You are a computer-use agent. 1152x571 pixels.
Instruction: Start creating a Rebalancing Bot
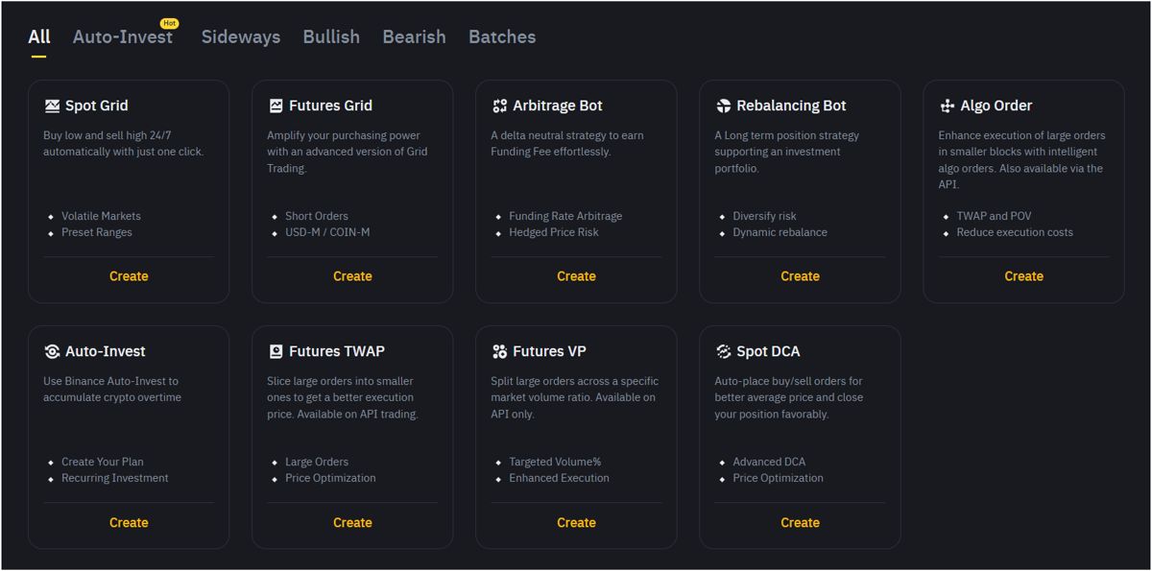(x=800, y=276)
